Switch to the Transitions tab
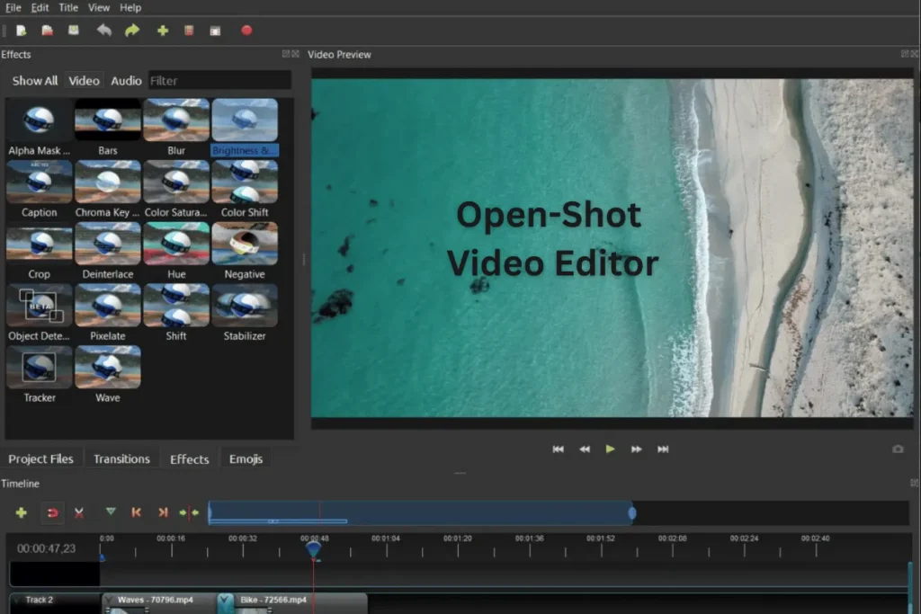This screenshot has width=921, height=614. coord(121,459)
